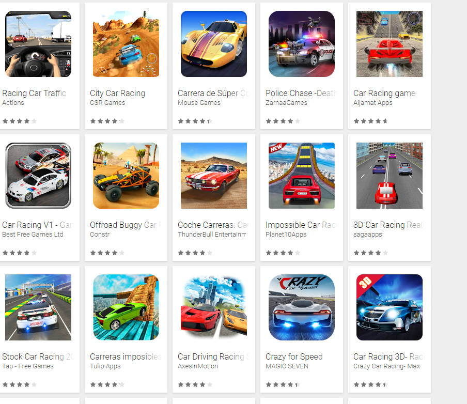Select the yellow Carrera de Súper car icon

214,44
